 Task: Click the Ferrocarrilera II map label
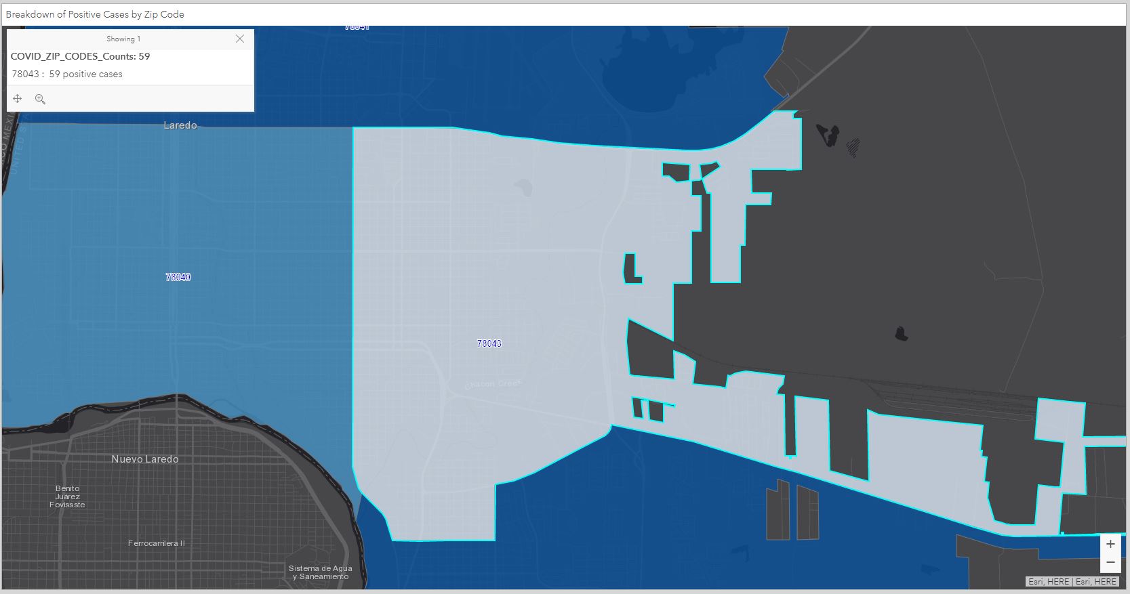click(156, 543)
